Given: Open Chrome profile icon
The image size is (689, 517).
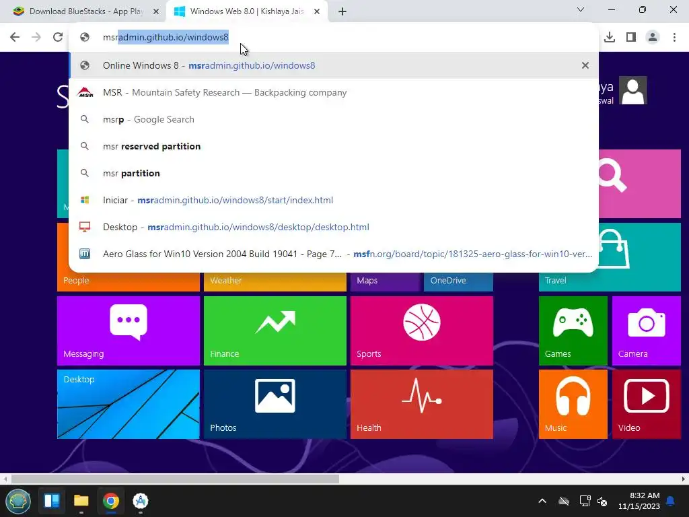Looking at the screenshot, I should pos(653,37).
